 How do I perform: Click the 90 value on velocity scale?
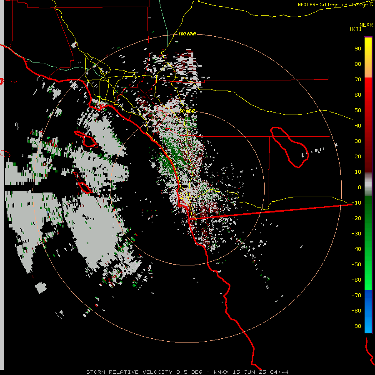(x=358, y=49)
